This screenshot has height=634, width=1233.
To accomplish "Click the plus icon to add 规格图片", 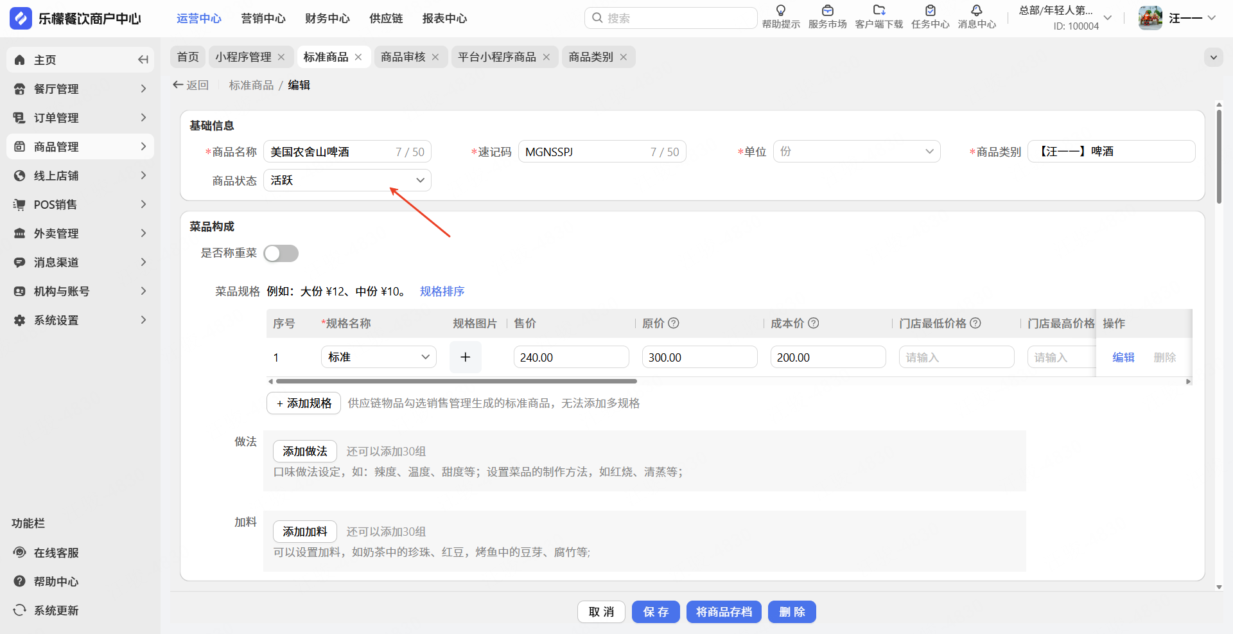I will coord(466,357).
